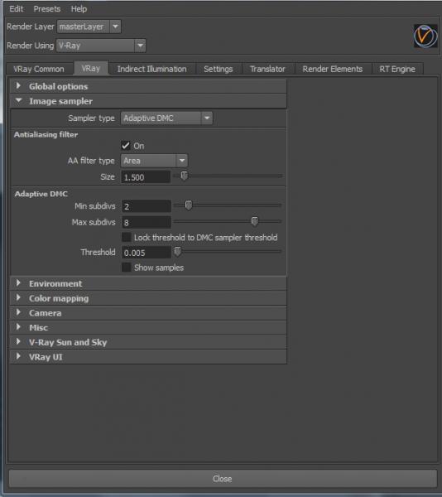
Task: Uncheck the Antialiasing filter On checkbox
Action: point(126,146)
